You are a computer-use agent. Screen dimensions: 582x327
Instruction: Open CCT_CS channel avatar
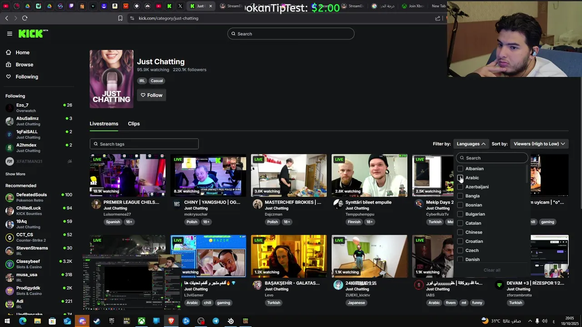[x=10, y=238]
